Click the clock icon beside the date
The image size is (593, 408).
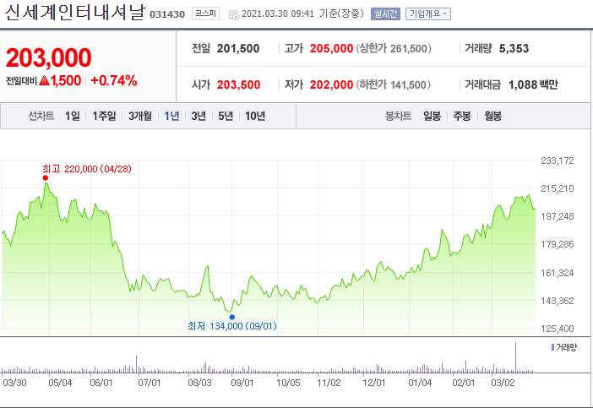tap(234, 14)
